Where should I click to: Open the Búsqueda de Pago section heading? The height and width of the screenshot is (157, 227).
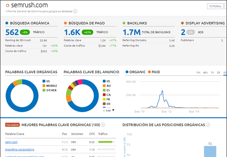(87, 23)
